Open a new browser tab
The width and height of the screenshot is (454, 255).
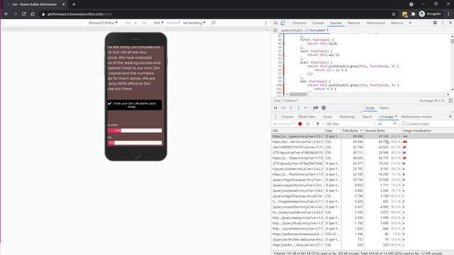(x=74, y=4)
